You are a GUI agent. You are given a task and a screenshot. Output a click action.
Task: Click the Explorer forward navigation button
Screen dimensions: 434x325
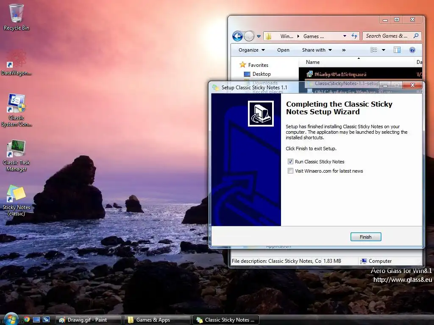249,36
